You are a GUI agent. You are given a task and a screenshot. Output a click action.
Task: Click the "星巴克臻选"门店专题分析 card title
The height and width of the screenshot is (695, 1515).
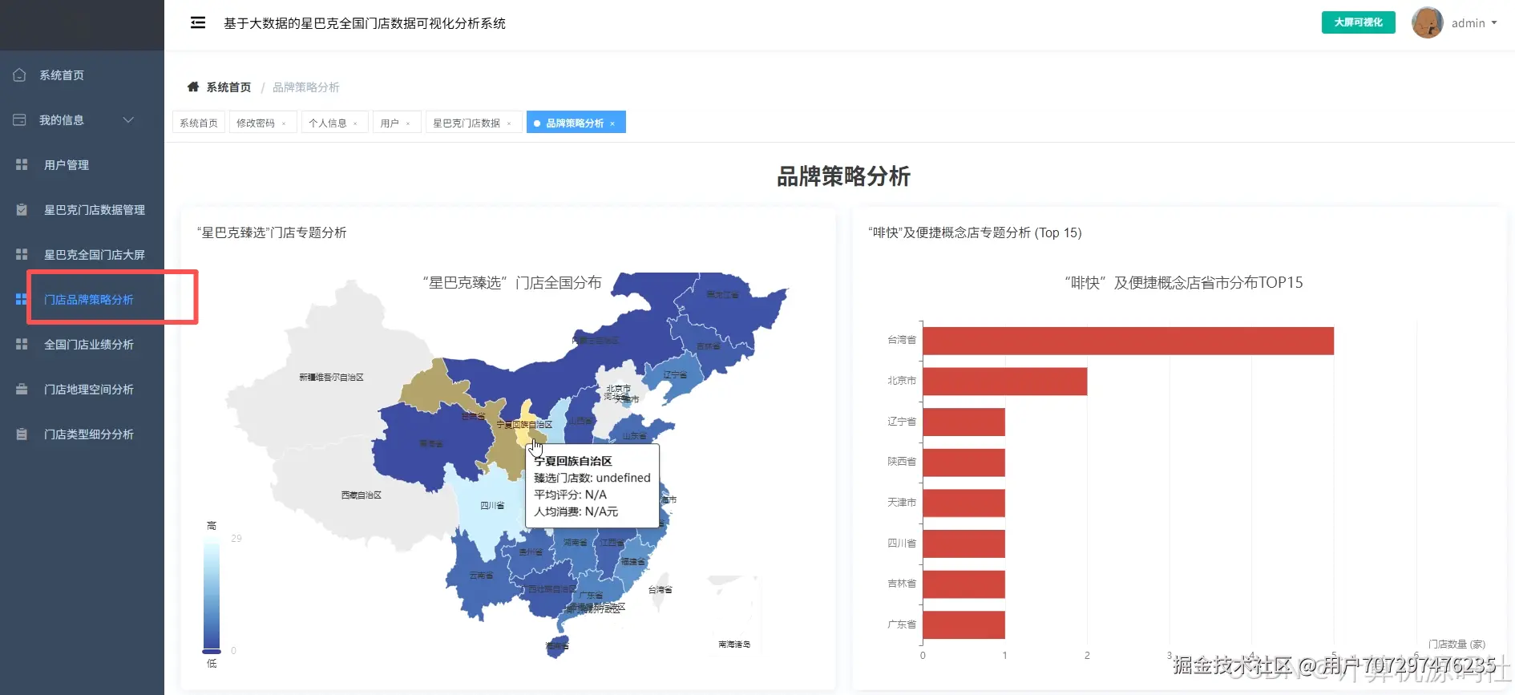click(x=272, y=232)
